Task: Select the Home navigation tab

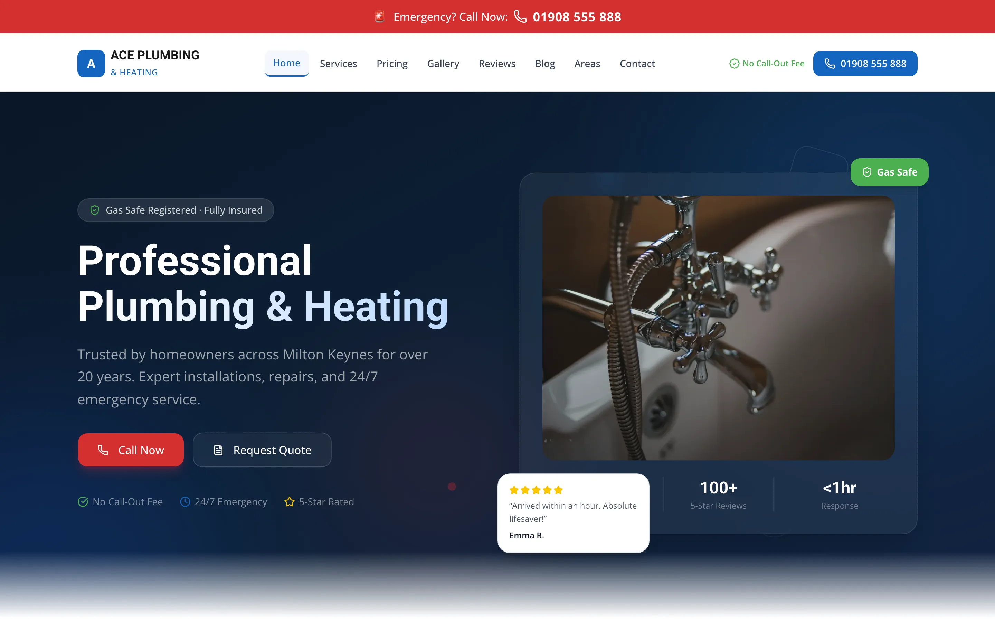Action: click(286, 63)
